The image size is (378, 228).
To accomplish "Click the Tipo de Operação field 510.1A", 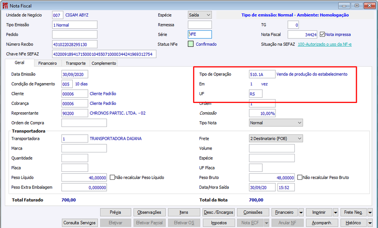I will [x=262, y=74].
